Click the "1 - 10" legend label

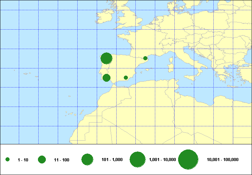pos(23,160)
